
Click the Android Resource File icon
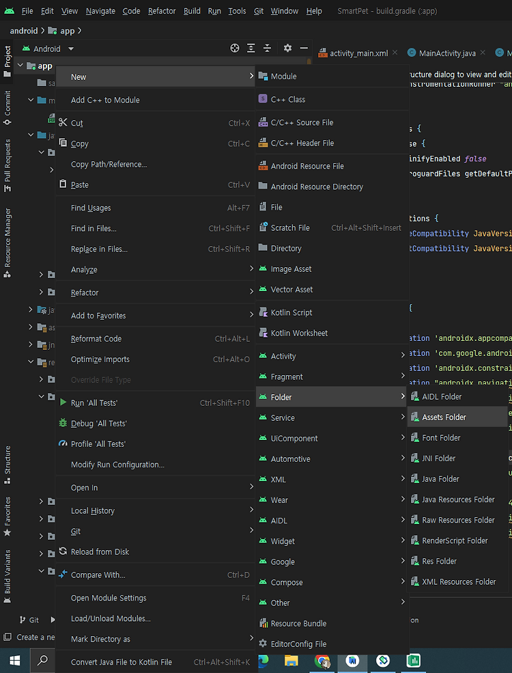click(x=264, y=166)
